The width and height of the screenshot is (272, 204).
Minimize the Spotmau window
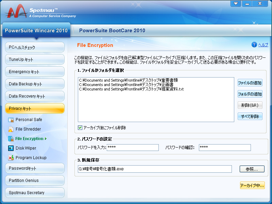[x=247, y=3]
